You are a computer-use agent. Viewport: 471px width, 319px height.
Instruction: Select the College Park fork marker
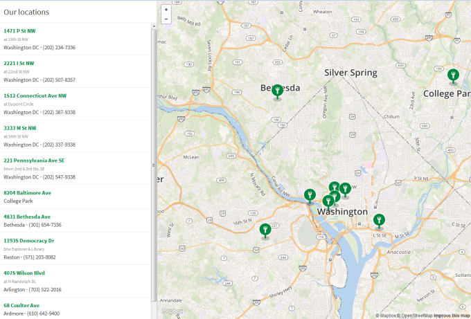(453, 76)
